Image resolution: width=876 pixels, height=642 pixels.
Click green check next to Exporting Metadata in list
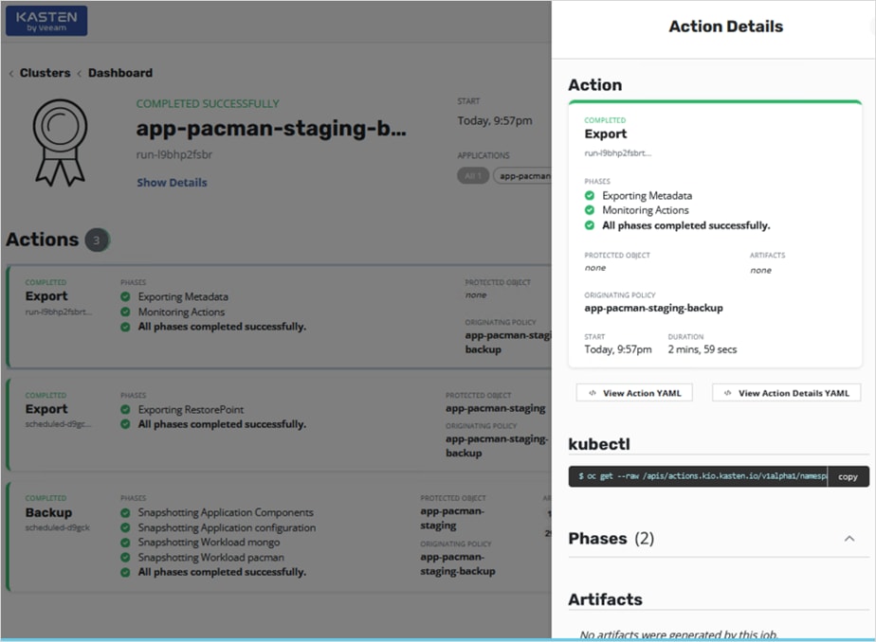point(126,296)
